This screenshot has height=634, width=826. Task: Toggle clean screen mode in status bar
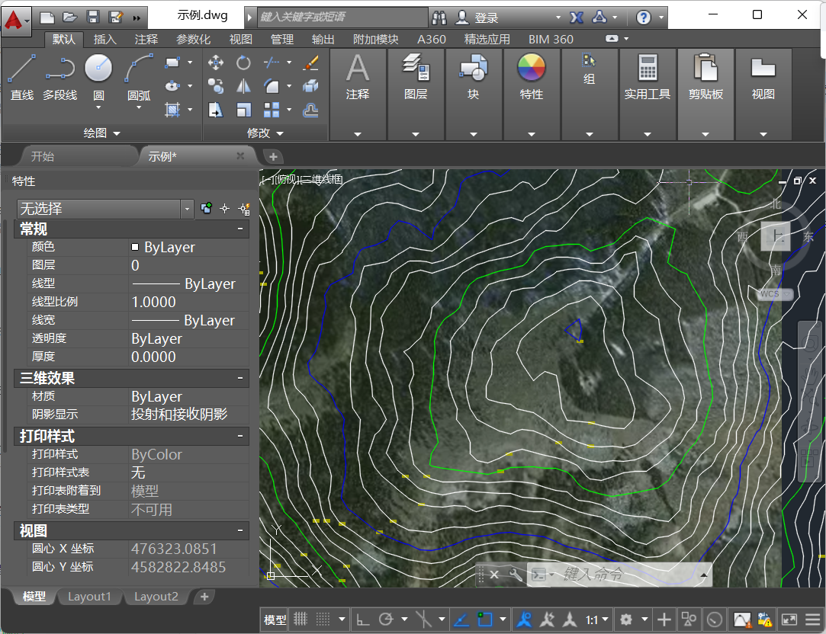coord(789,620)
